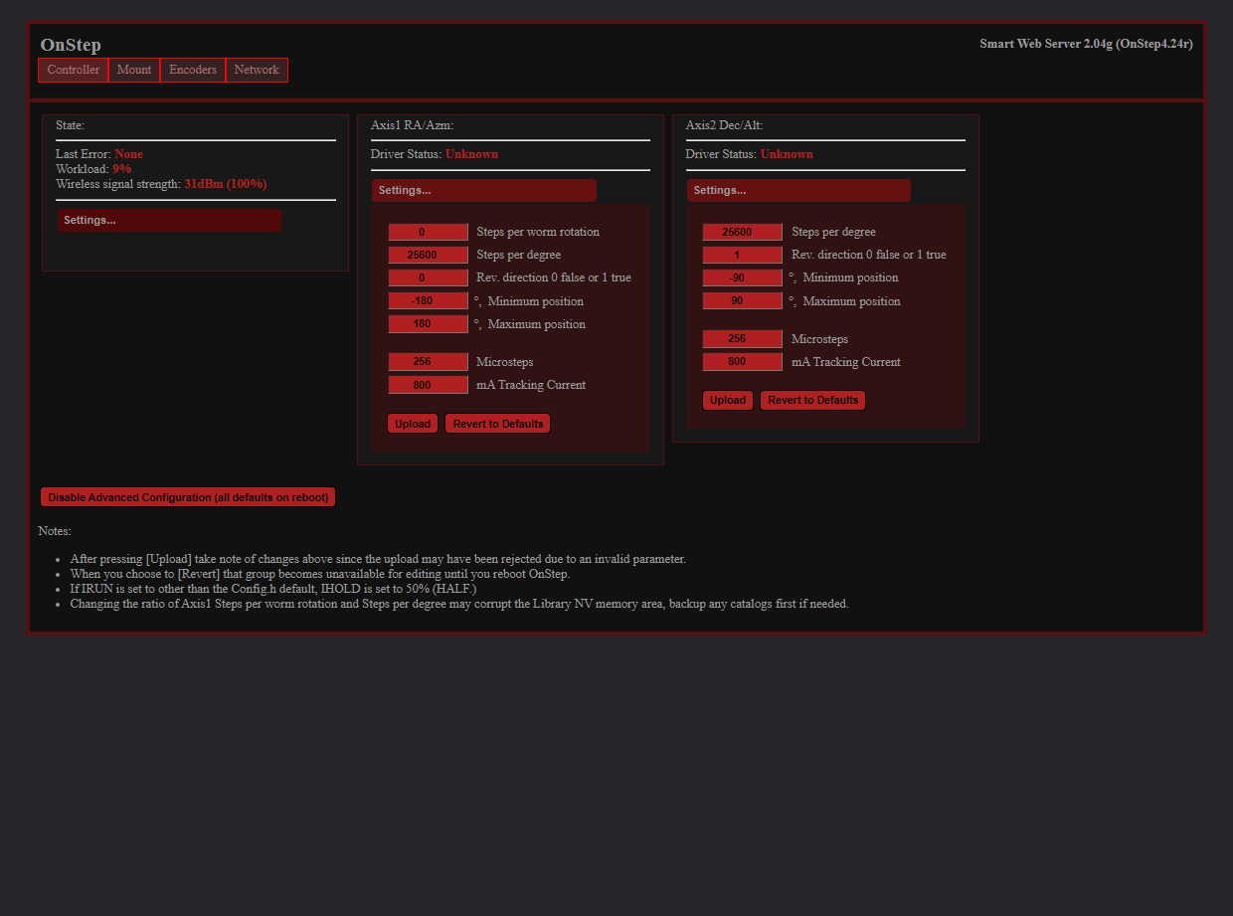Edit Axis1 Rev. direction field
The width and height of the screenshot is (1233, 916).
point(428,277)
